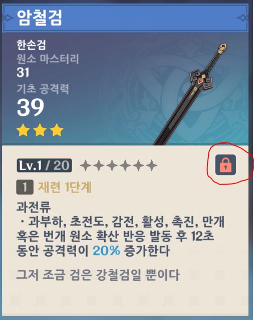Click the left ornament in title bar
The image size is (254, 320).
(x=8, y=18)
